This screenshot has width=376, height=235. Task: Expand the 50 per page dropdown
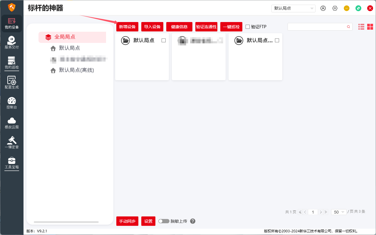[x=338, y=212]
